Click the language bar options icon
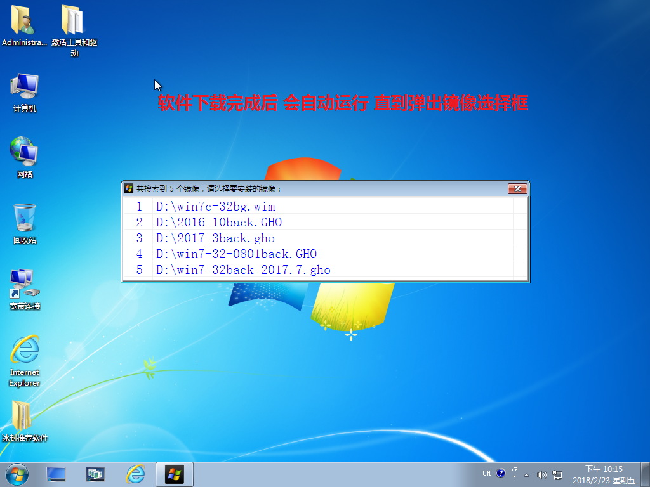The height and width of the screenshot is (487, 650). point(514,472)
